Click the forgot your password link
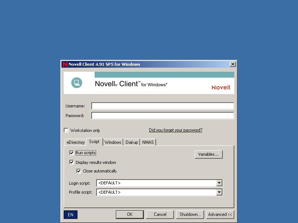This screenshot has width=298, height=223. click(175, 130)
